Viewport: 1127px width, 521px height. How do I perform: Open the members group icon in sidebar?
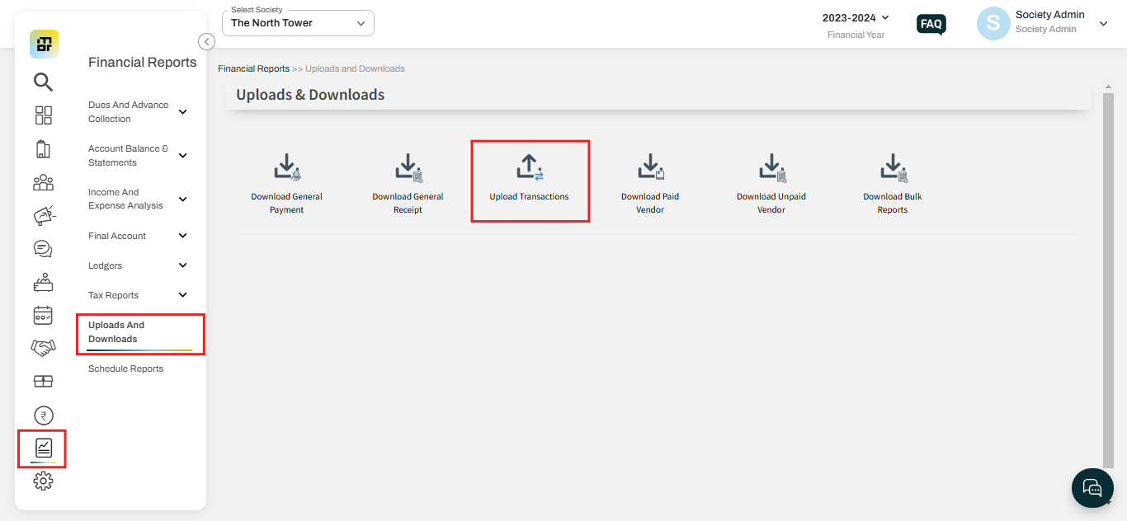tap(43, 182)
